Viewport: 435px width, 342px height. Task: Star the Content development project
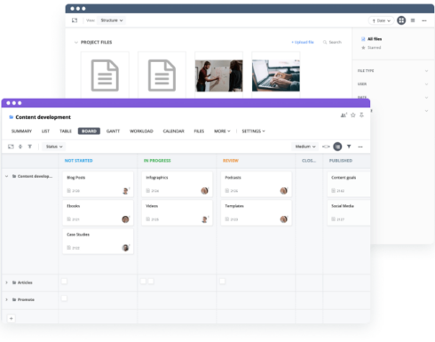pyautogui.click(x=353, y=115)
